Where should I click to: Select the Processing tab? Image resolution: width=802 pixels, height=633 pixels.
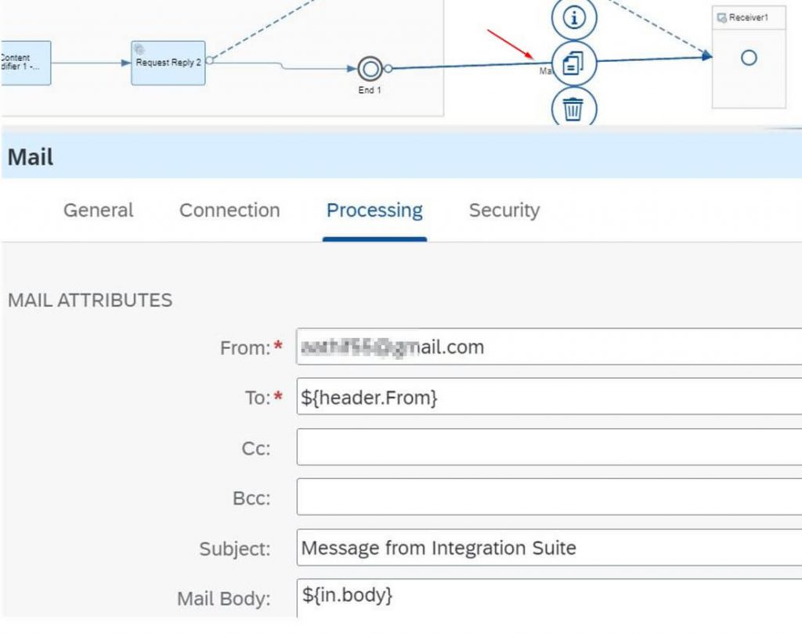pos(374,210)
